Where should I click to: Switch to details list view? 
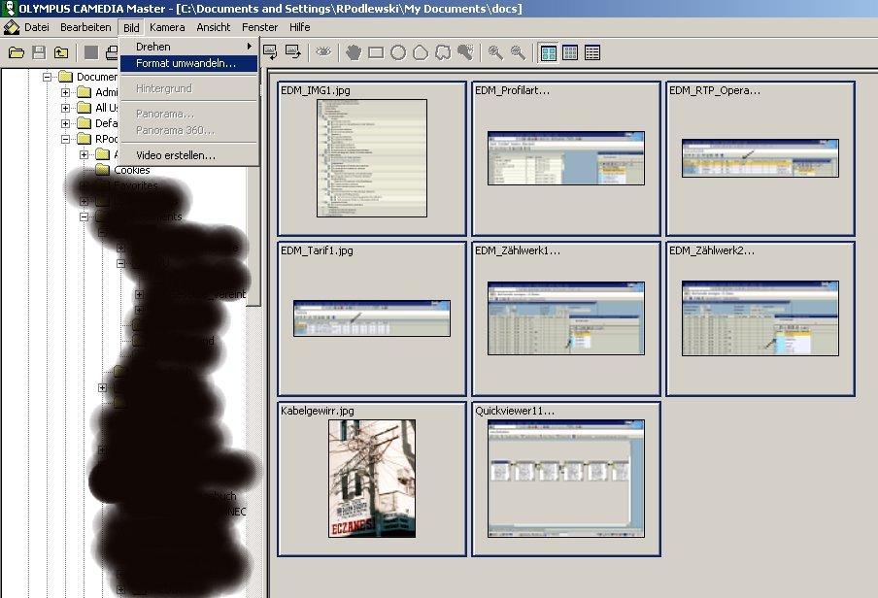pyautogui.click(x=592, y=52)
